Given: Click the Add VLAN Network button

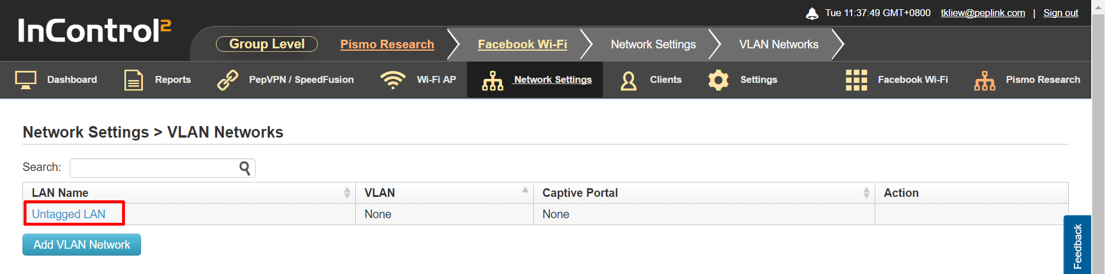Looking at the screenshot, I should pyautogui.click(x=82, y=245).
